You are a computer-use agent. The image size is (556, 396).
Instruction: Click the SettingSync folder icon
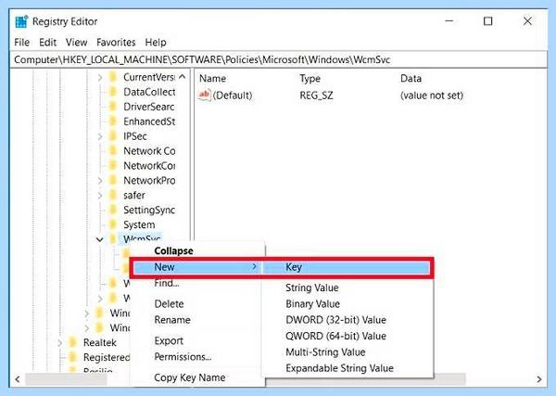tap(113, 211)
